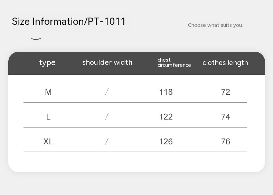The image size is (273, 195).
Task: Select the chest circumference value 122
Action: [166, 117]
